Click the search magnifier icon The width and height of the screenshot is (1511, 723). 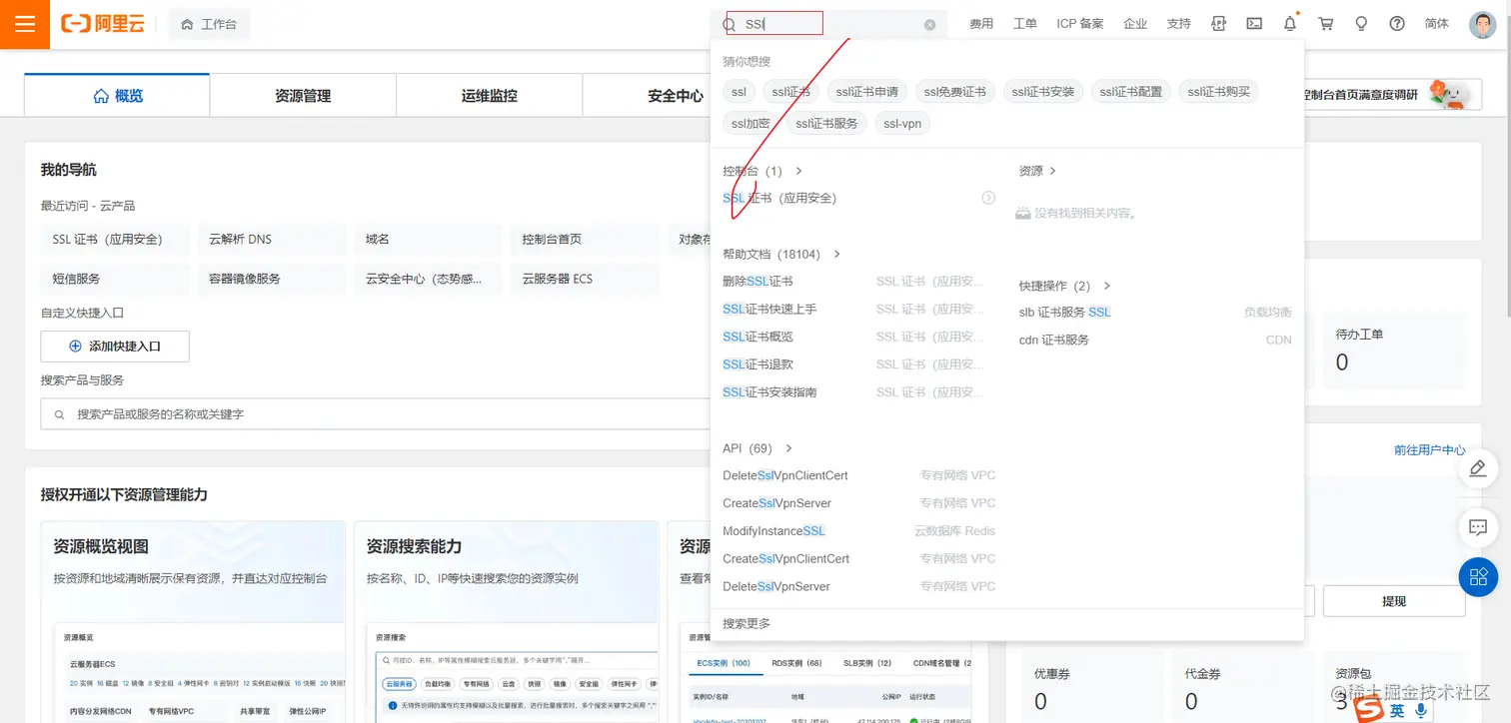[x=729, y=25]
